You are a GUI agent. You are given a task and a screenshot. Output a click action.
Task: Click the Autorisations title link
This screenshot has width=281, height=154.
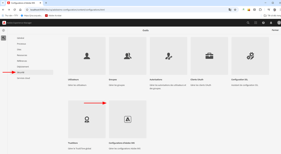tap(156, 80)
